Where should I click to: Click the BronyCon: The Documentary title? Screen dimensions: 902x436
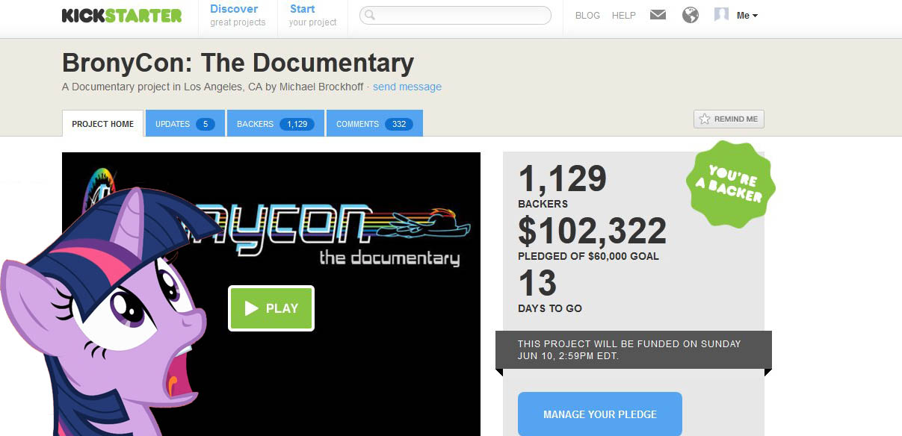tap(238, 63)
